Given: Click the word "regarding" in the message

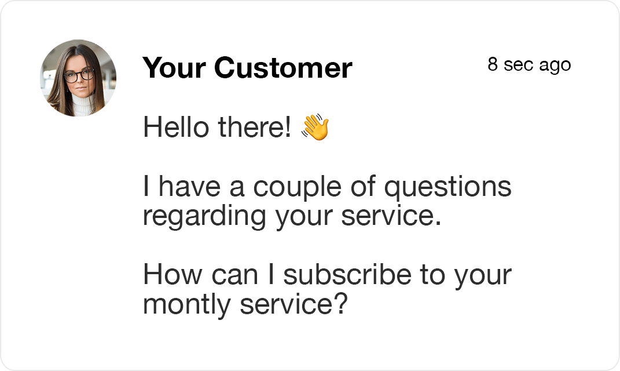Looking at the screenshot, I should [x=205, y=217].
